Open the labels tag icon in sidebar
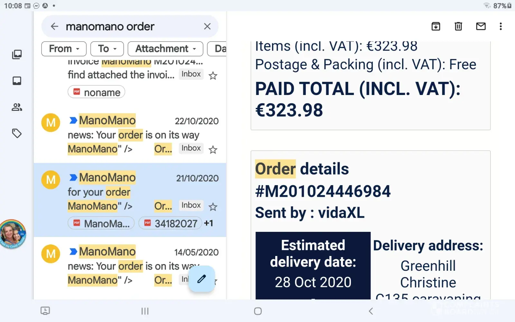The height and width of the screenshot is (322, 515). (x=17, y=133)
